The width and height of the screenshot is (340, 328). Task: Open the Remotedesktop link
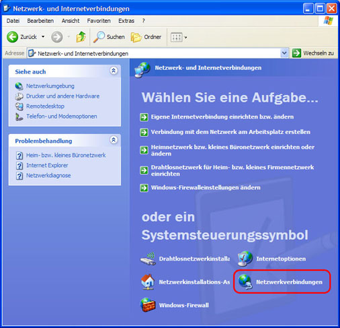click(45, 106)
